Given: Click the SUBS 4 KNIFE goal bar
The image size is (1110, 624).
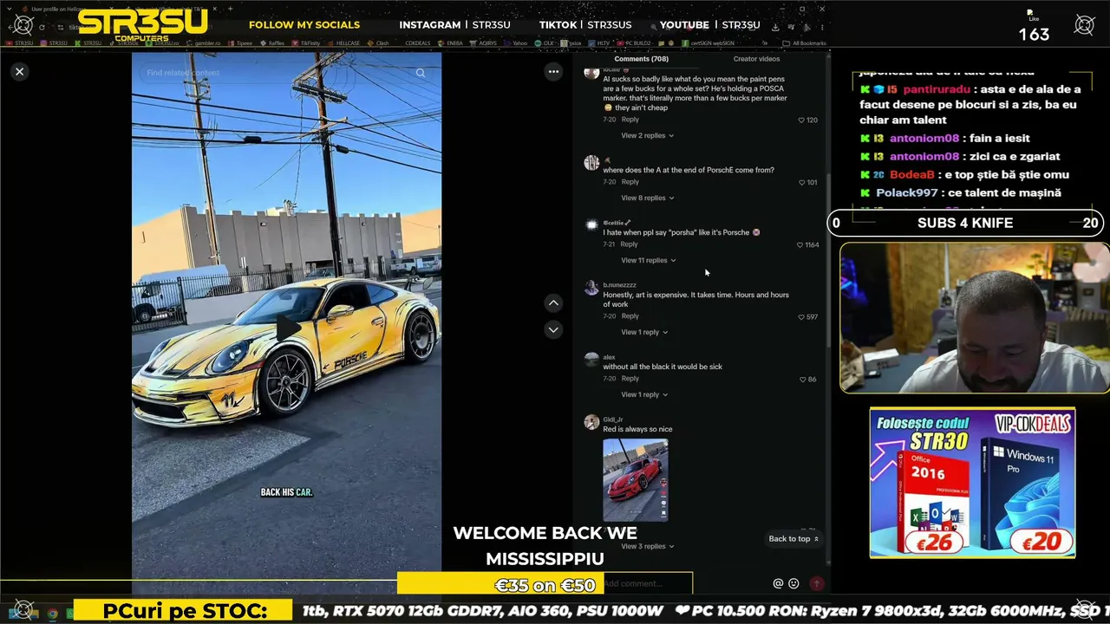Looking at the screenshot, I should click(965, 223).
